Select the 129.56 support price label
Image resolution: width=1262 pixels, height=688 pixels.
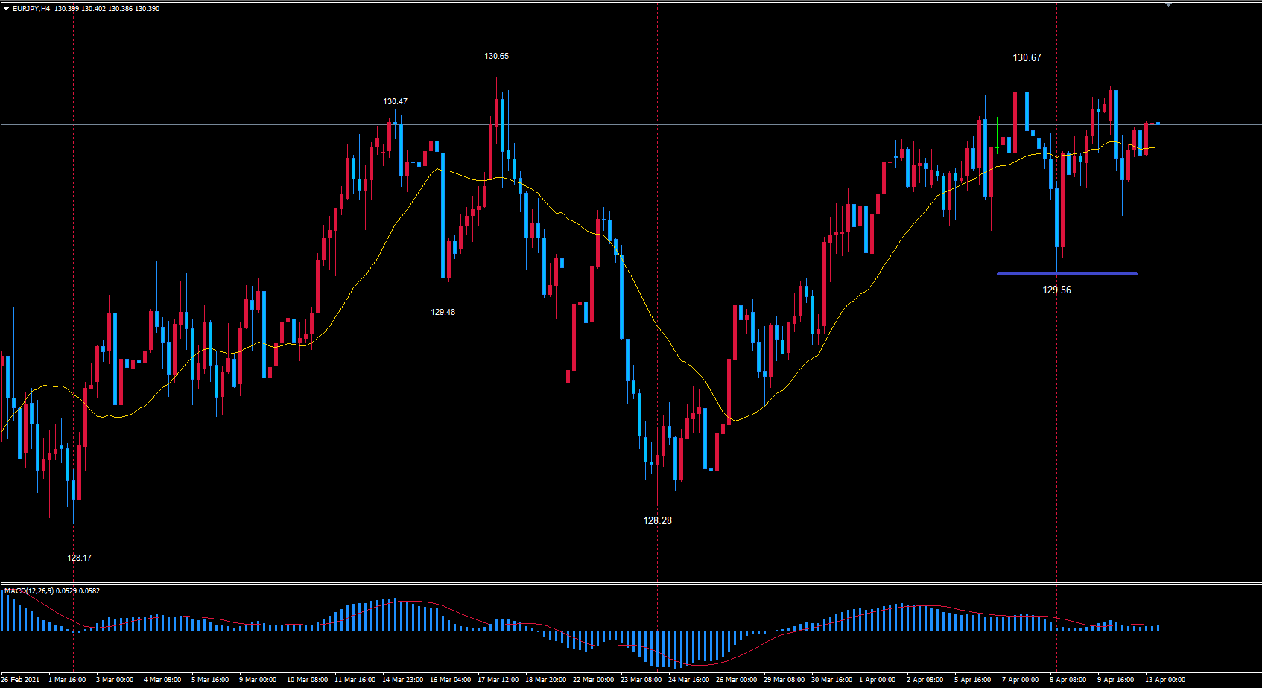tap(1056, 290)
